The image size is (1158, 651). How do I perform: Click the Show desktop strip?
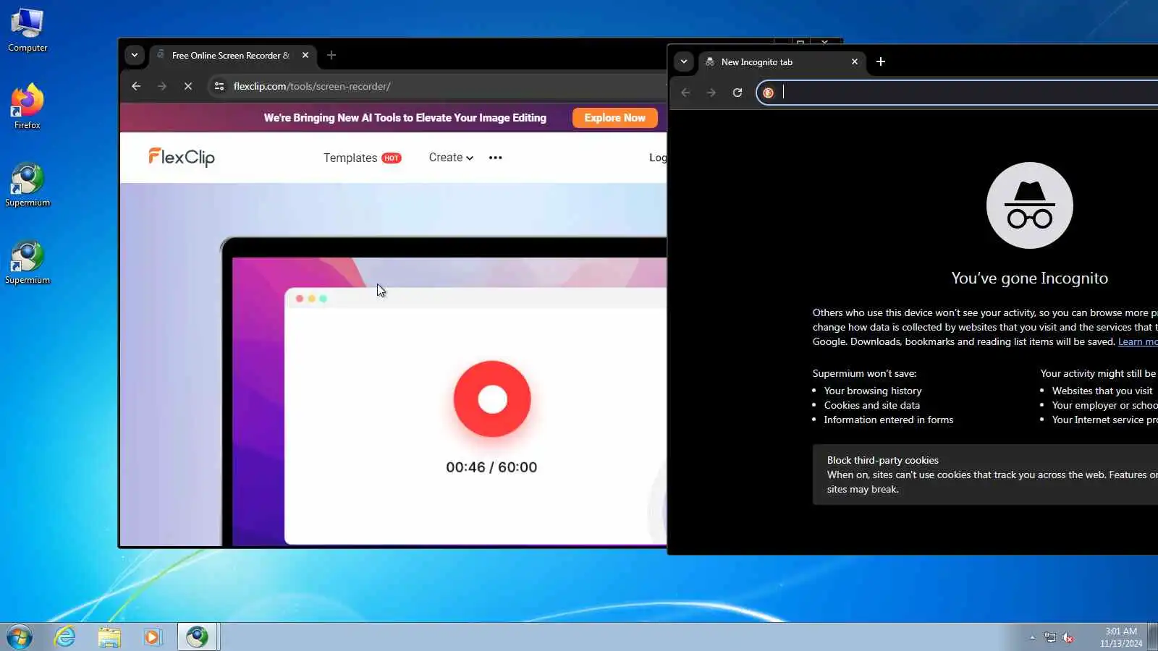pyautogui.click(x=1153, y=637)
